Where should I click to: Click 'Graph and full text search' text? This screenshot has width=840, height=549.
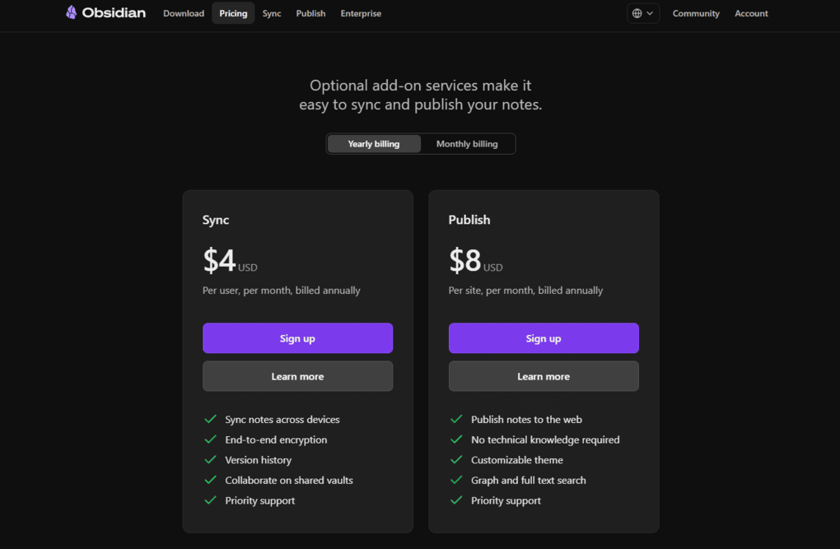[528, 481]
